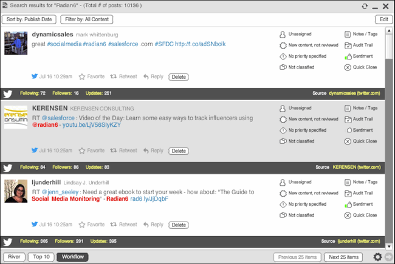Favorite the KERENSEN tweet

tap(92, 151)
